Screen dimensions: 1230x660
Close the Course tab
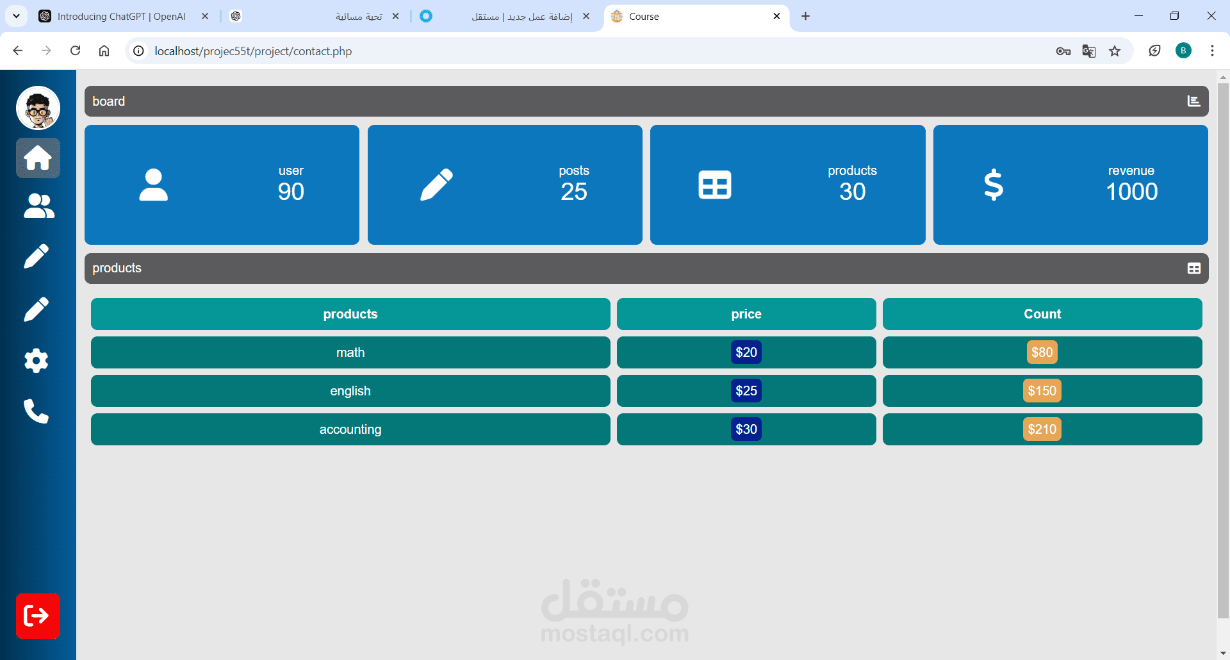coord(776,17)
